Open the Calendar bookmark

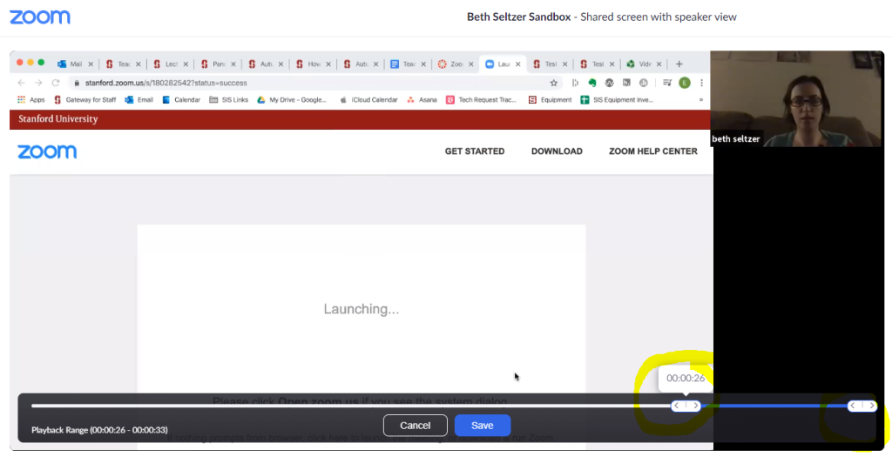pos(181,100)
